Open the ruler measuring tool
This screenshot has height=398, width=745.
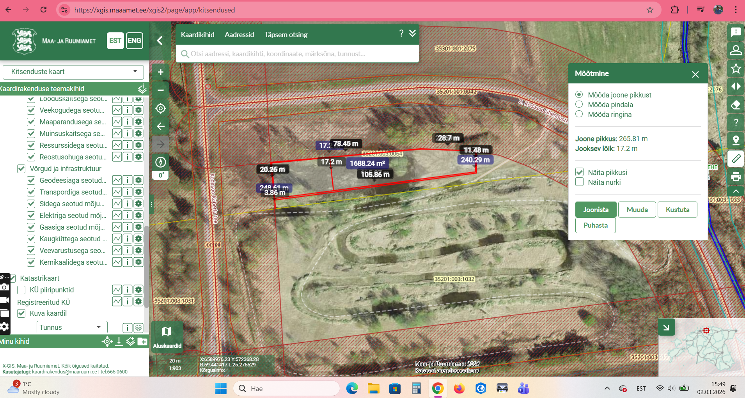(x=736, y=159)
